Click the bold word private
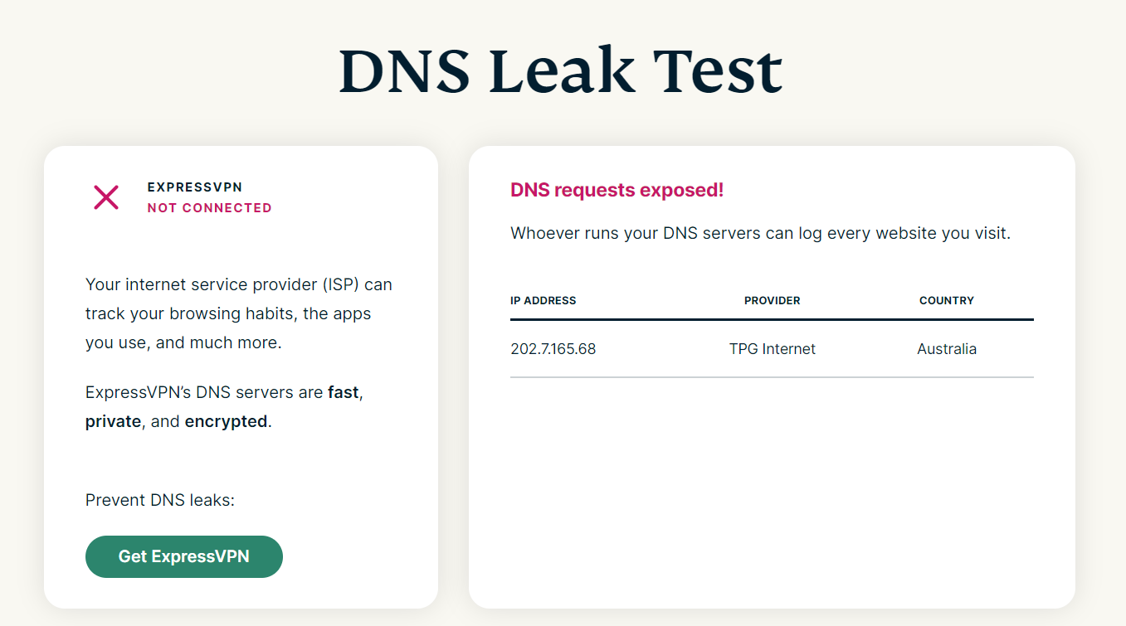1126x626 pixels. tap(113, 421)
